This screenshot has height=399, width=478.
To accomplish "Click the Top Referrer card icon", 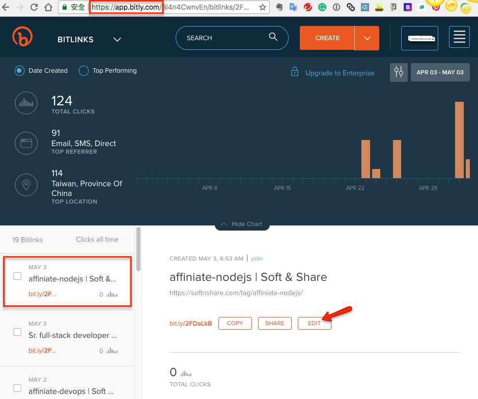I will pos(26,143).
